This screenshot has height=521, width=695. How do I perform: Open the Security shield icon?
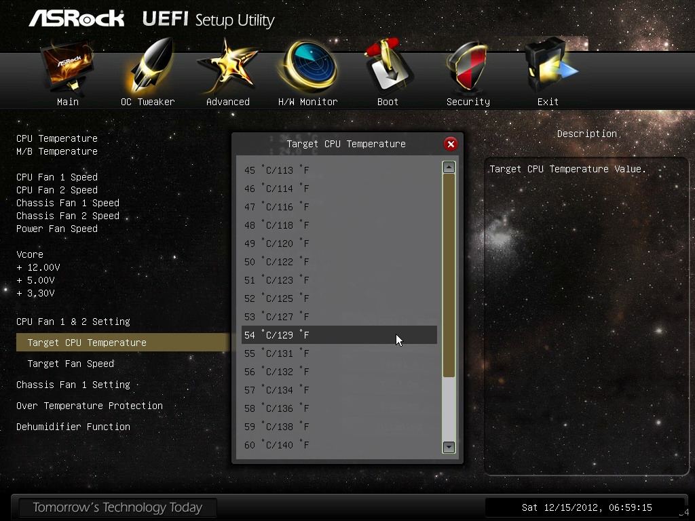point(468,67)
